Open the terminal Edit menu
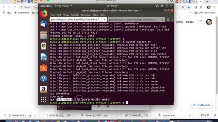The height and width of the screenshot is (122, 218). (59, 15)
